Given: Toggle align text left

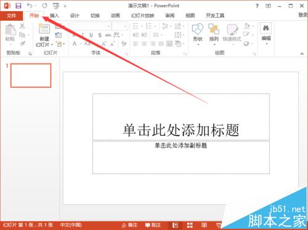Looking at the screenshot, I should 136,44.
